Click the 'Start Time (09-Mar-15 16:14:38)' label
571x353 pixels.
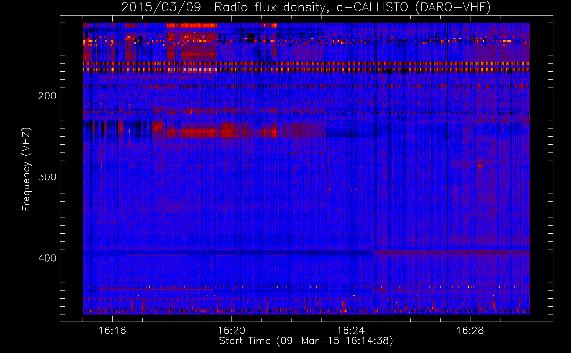click(306, 341)
